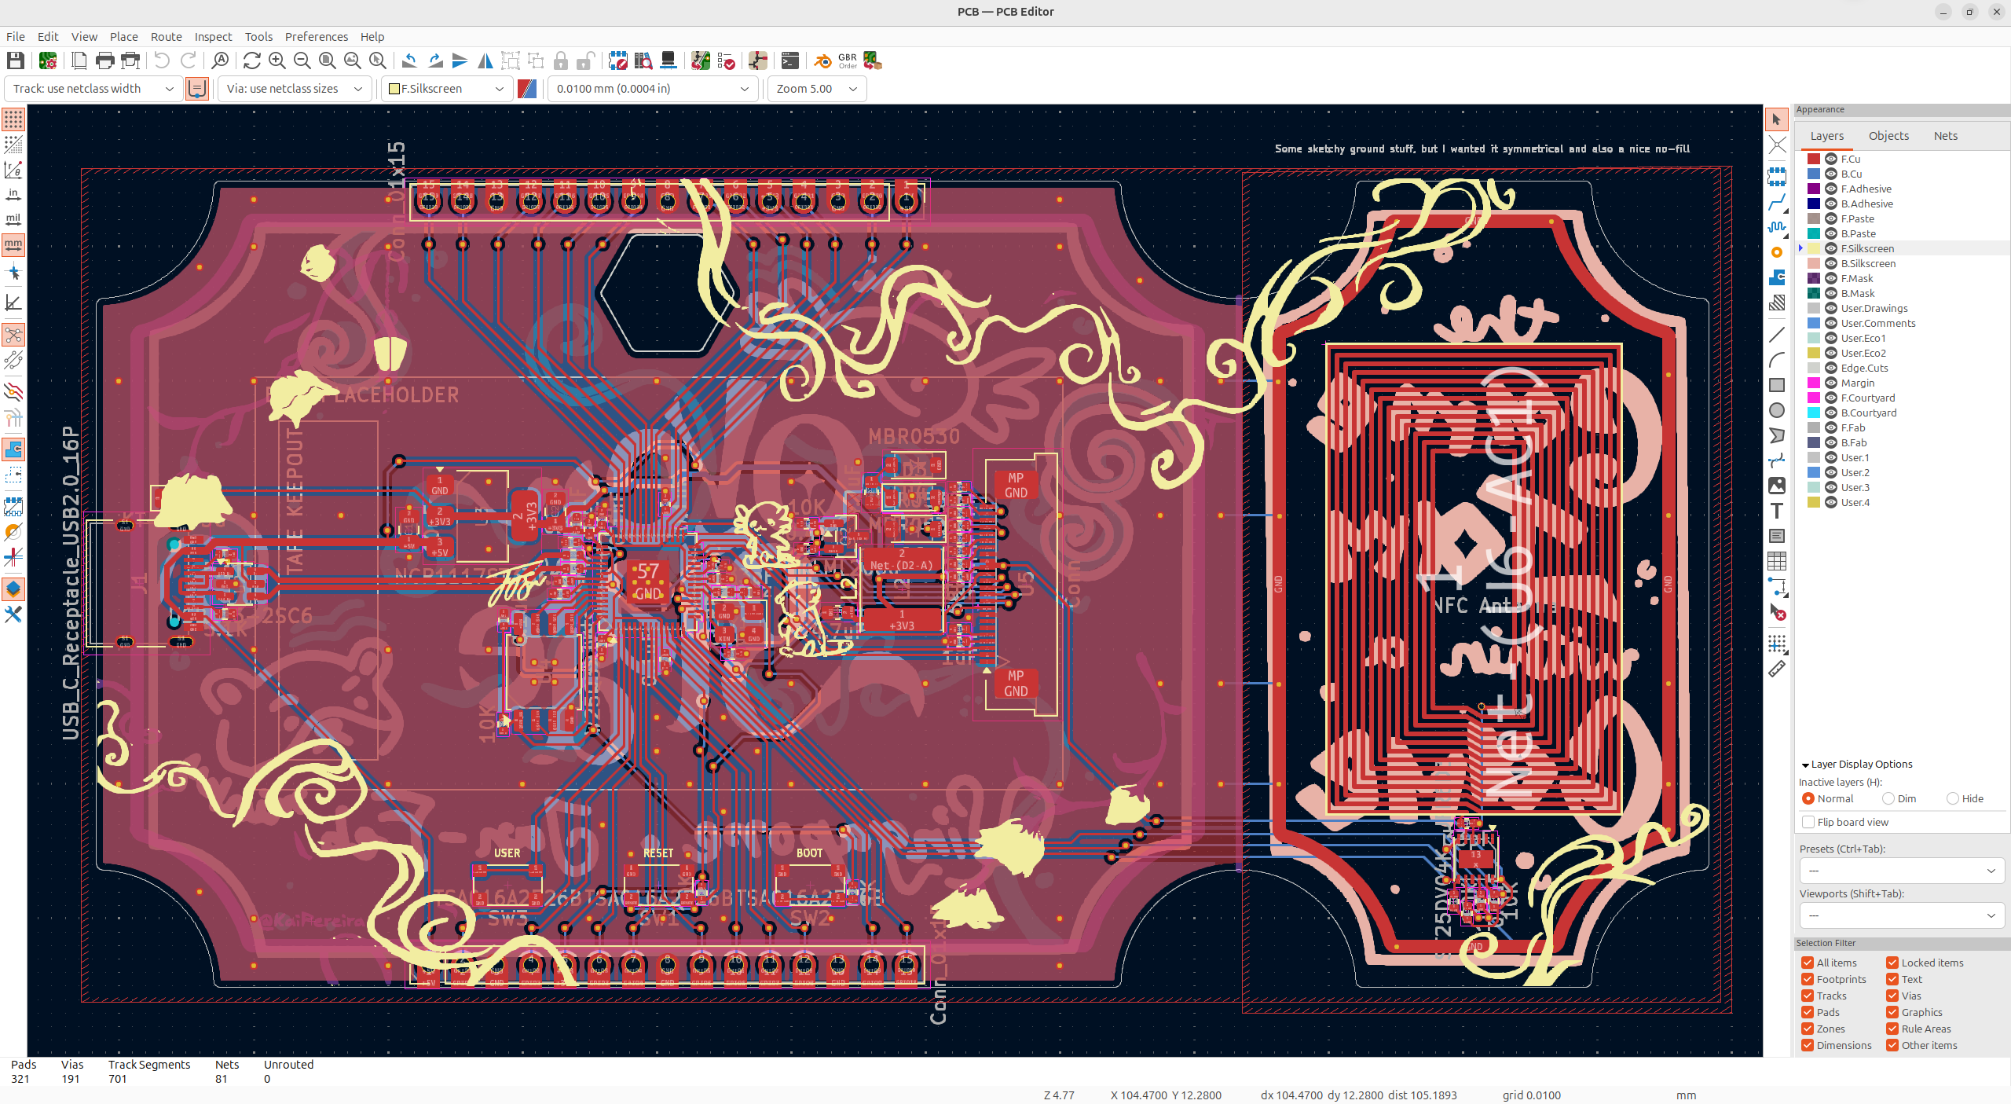2011x1104 pixels.
Task: Toggle Edge.Cuts layer visibility
Action: point(1831,368)
